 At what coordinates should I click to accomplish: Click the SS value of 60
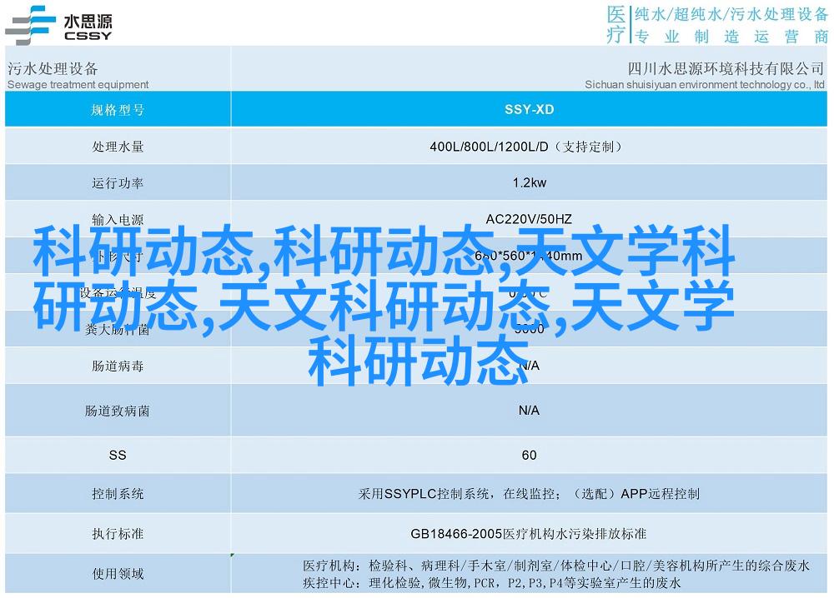coord(529,455)
